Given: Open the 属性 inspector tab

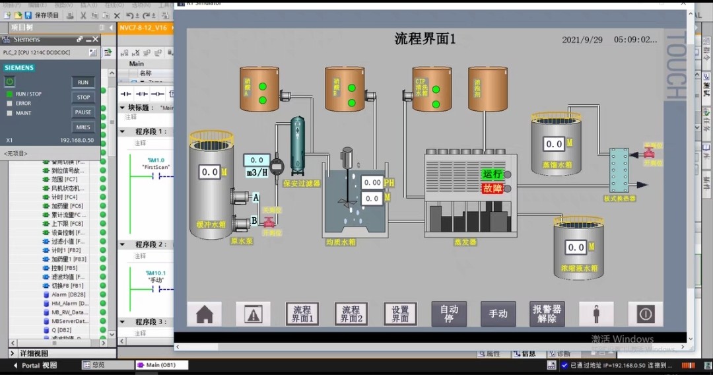Looking at the screenshot, I should pyautogui.click(x=489, y=354).
